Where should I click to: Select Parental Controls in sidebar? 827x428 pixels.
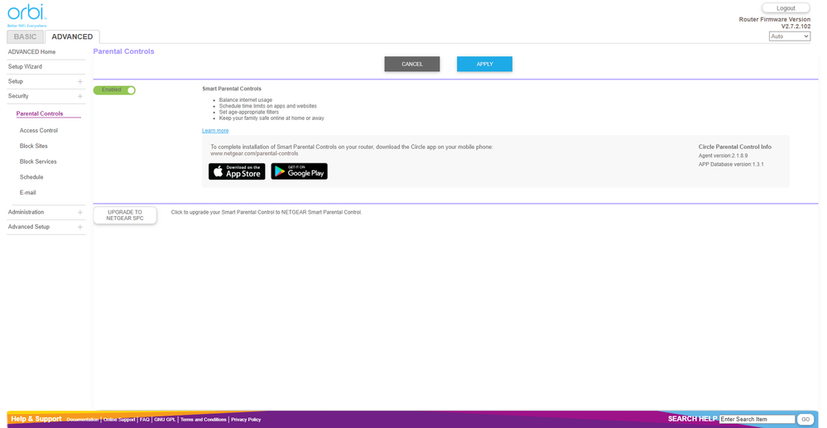point(40,113)
